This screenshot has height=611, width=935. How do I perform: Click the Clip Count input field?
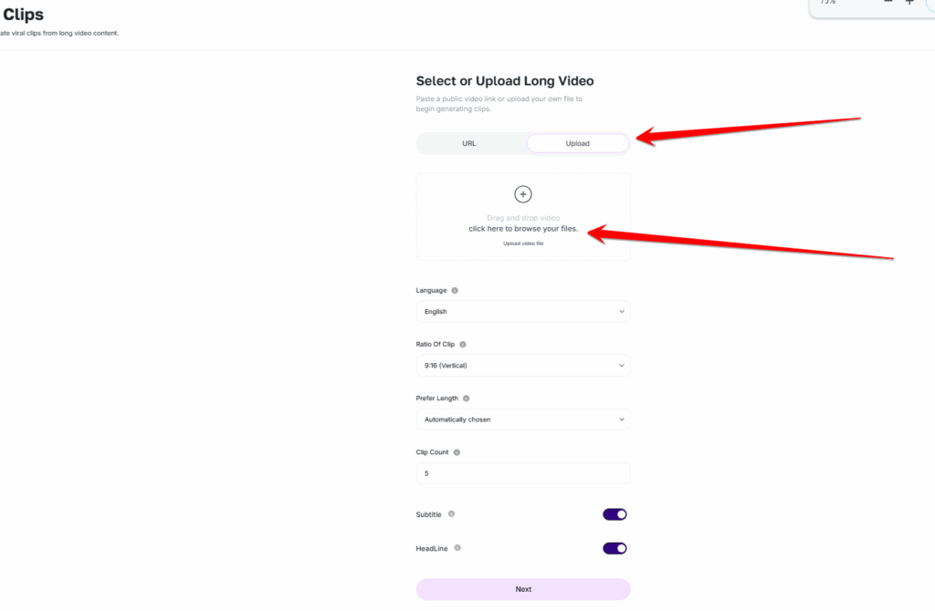tap(523, 473)
